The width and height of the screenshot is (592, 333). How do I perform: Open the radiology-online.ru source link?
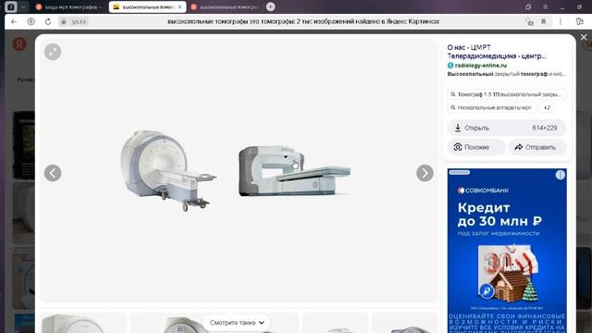[x=481, y=66]
